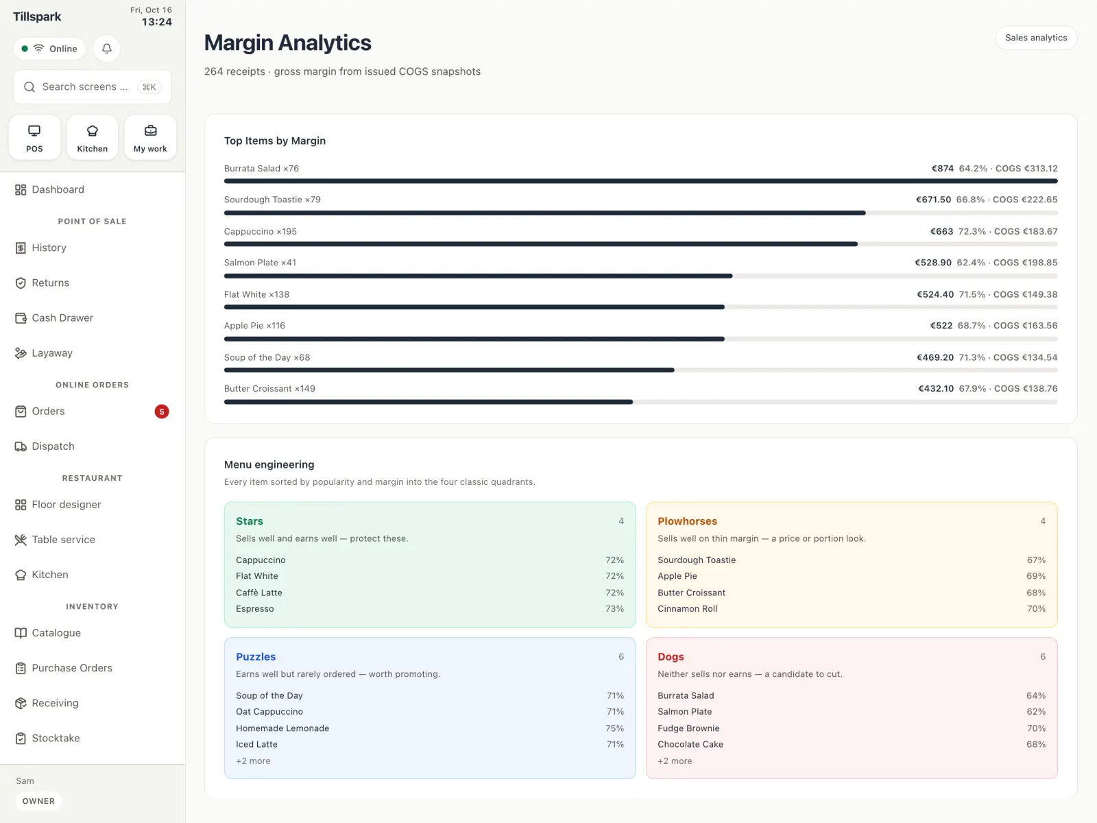Screen dimensions: 1097x823
Task: Click the Cappuccino ×195 row label
Action: (x=261, y=232)
